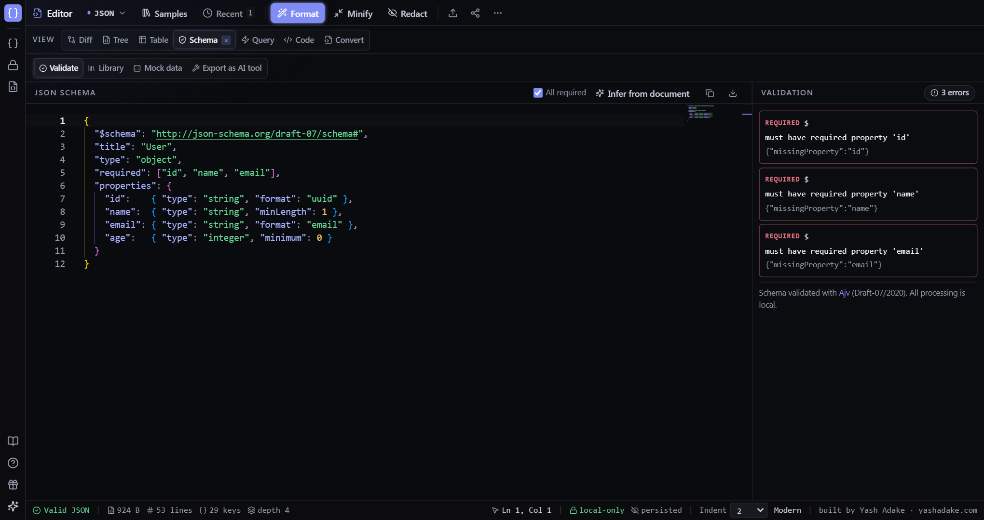Click the Format button
The image size is (984, 520).
click(298, 13)
